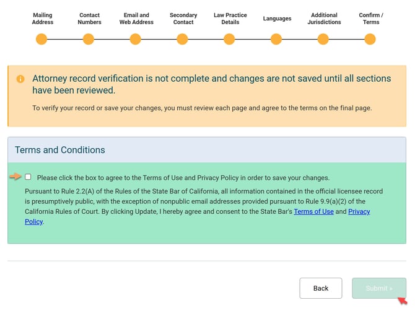Select the Languages step label
Screen dimensions: 415x326
tap(277, 19)
